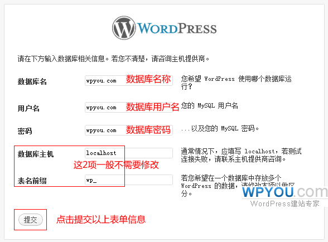The width and height of the screenshot is (328, 242).
Task: Focus the 密码 input field
Action: pos(129,130)
